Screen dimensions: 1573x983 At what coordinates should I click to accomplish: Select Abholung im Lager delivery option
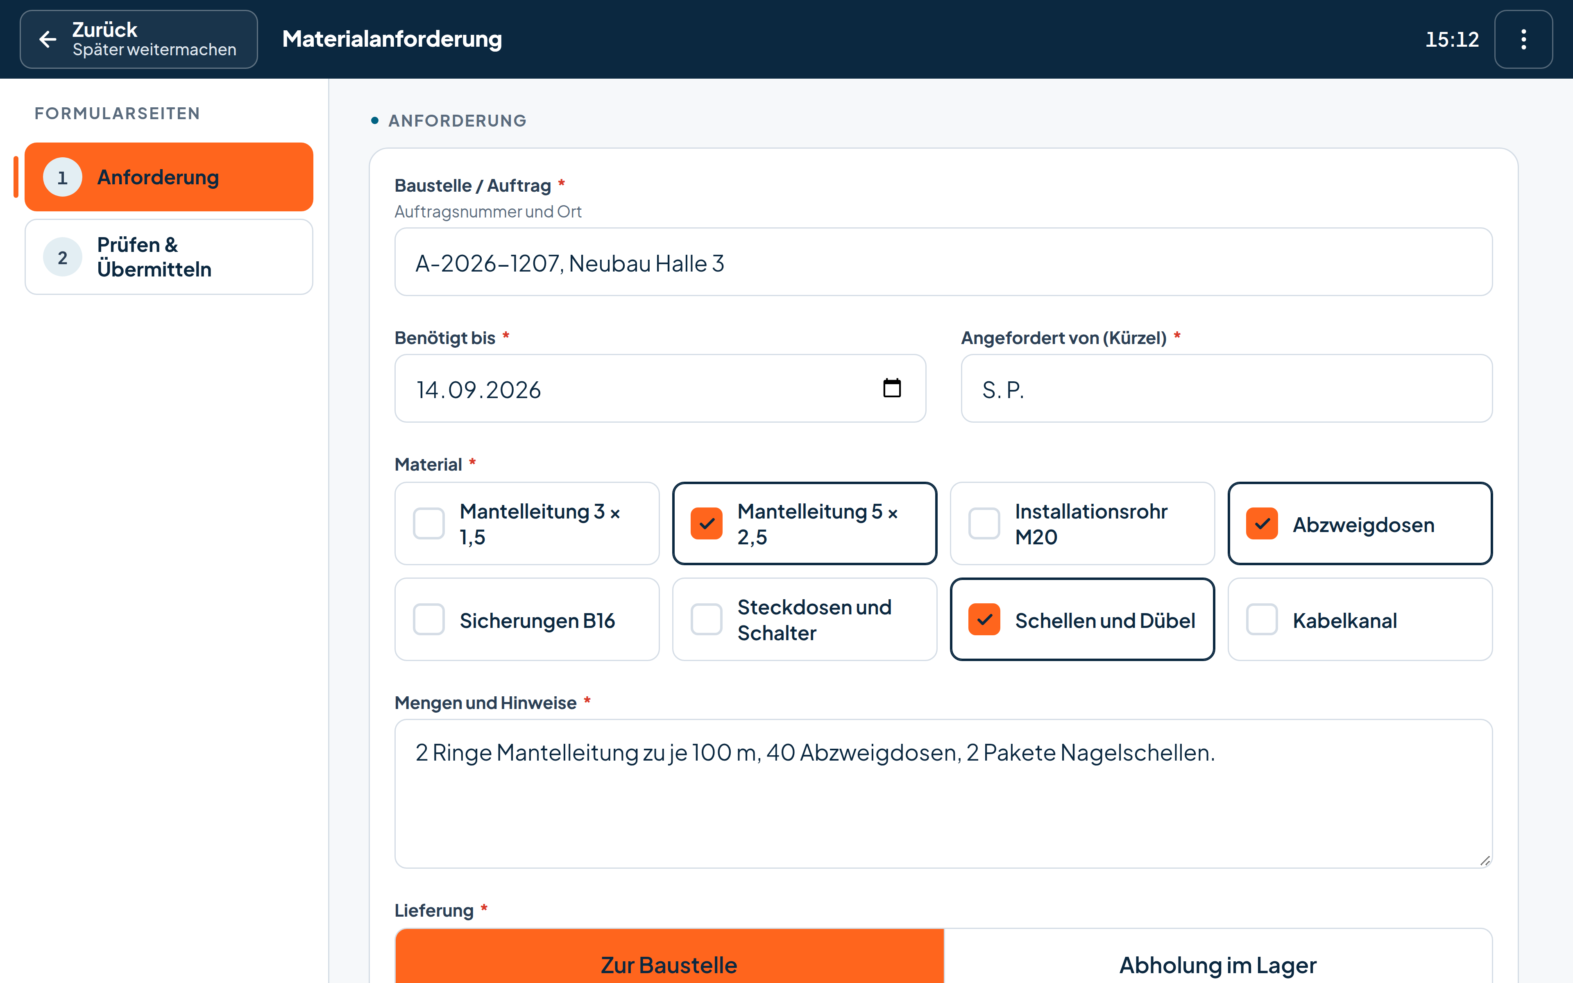click(1217, 956)
